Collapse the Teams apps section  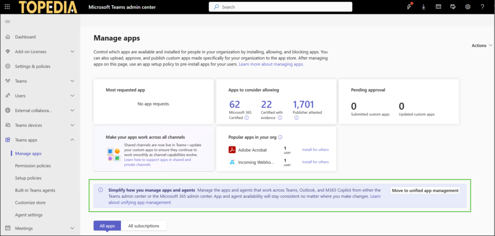[73, 140]
